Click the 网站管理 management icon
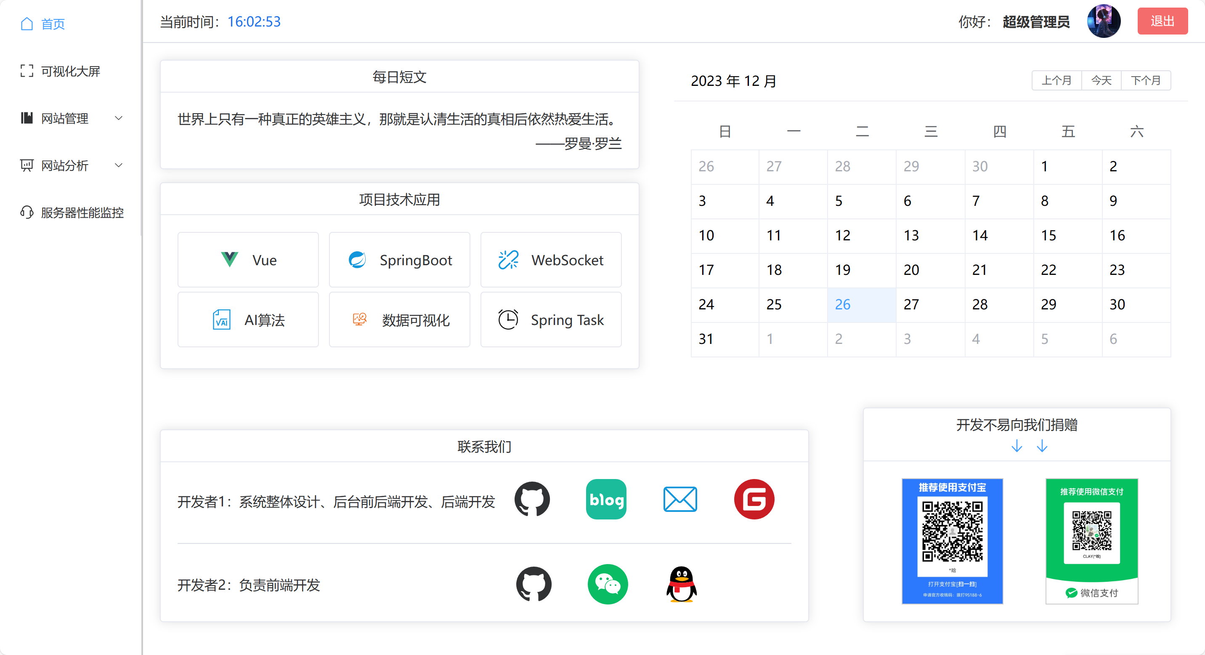The height and width of the screenshot is (655, 1205). (x=27, y=118)
